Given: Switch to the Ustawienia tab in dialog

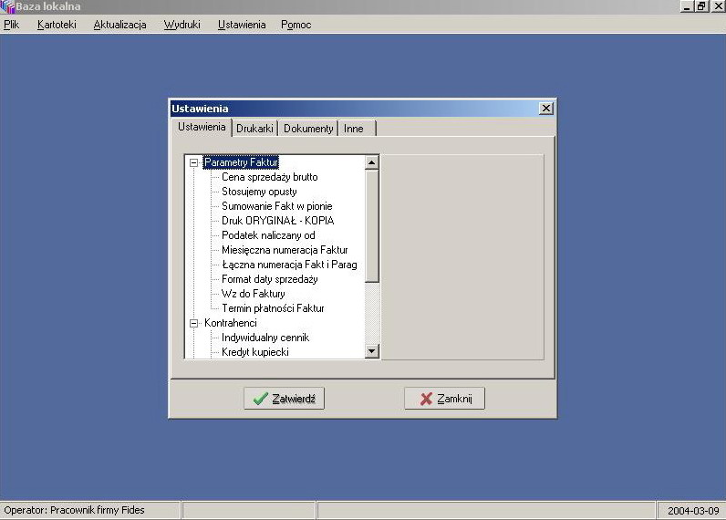Looking at the screenshot, I should click(202, 127).
